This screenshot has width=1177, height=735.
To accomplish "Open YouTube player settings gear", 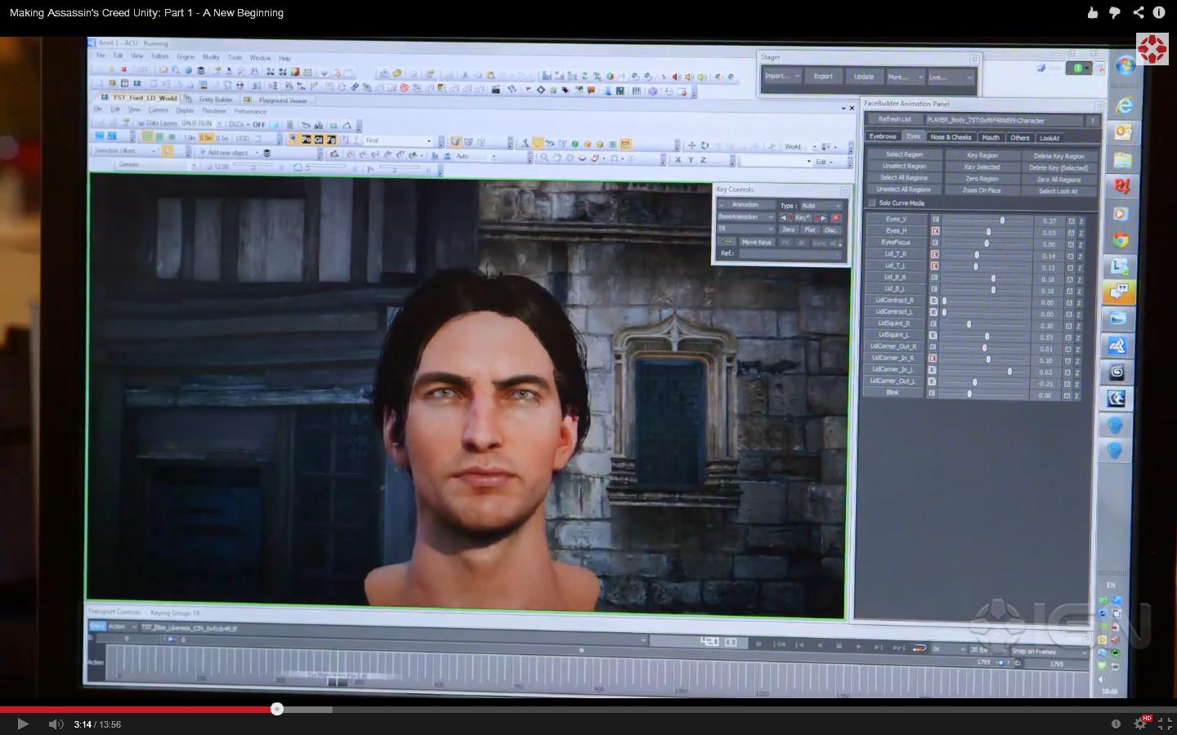I will 1141,724.
